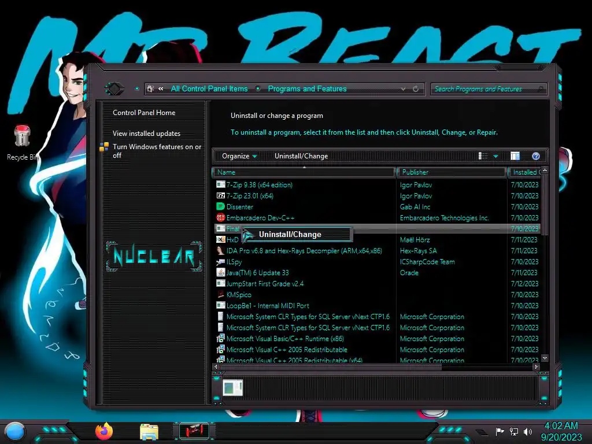Click 'Embarcadero Technologies Inc.' publisher text
This screenshot has width=592, height=444.
[445, 217]
